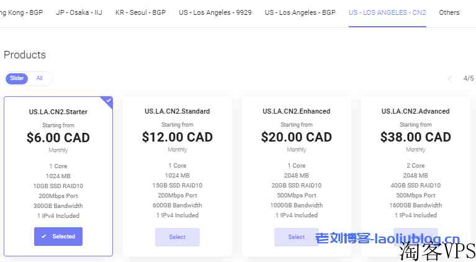
Task: Click the $12.00 CAD Standard price
Action: coord(177,137)
